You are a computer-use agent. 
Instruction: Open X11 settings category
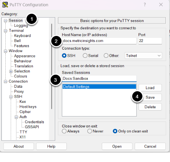pos(23,137)
